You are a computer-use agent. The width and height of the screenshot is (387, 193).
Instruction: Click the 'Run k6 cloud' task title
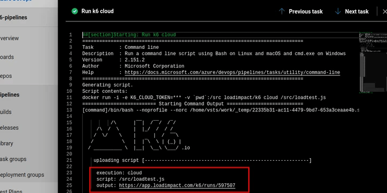pos(97,11)
